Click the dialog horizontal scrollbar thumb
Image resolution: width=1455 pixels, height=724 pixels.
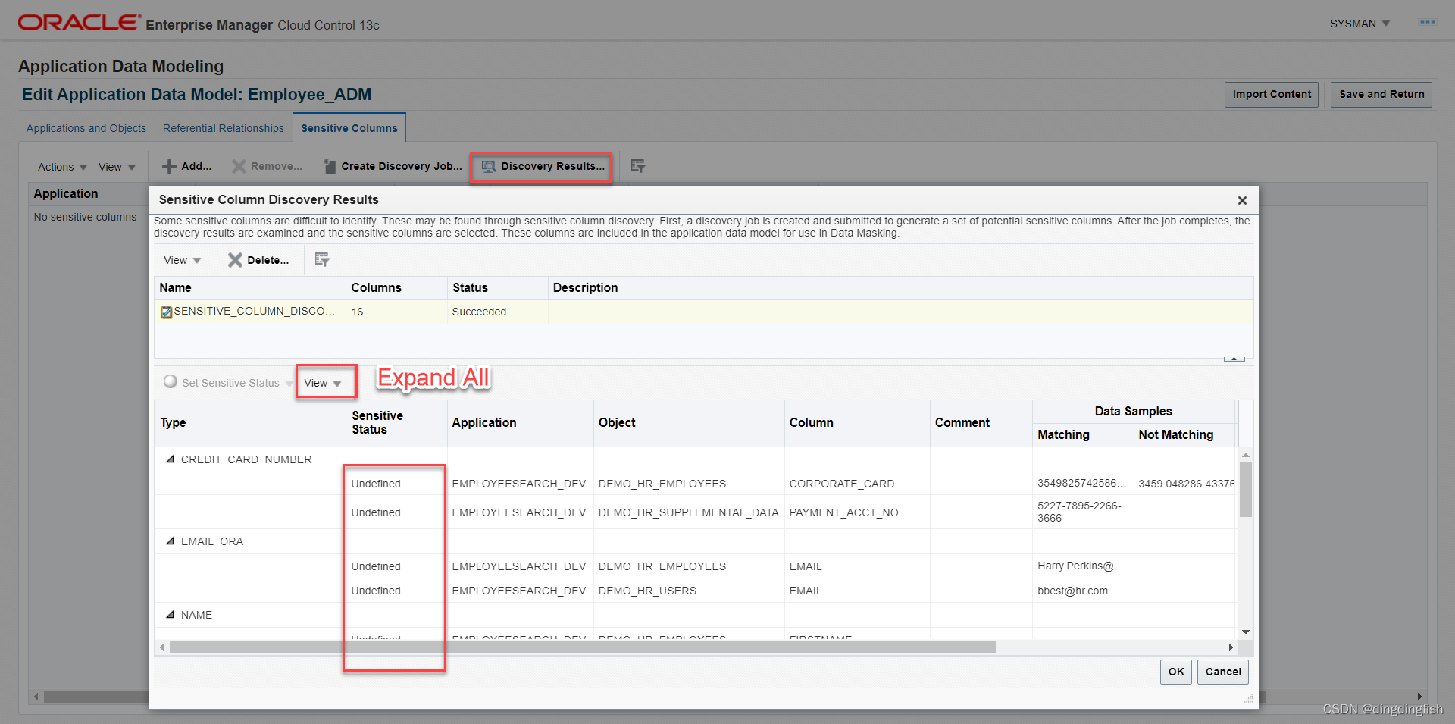[x=583, y=647]
